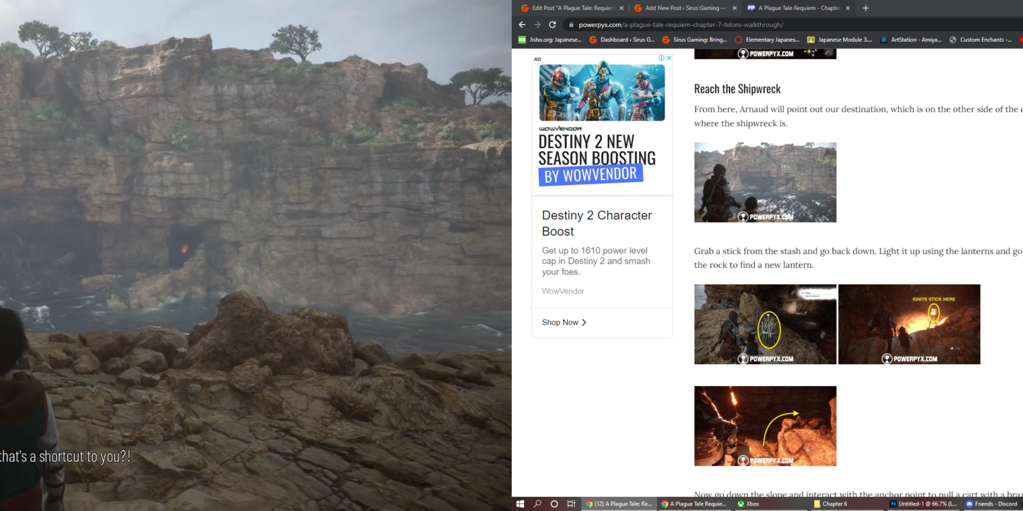The height and width of the screenshot is (511, 1023).
Task: Click the Cortana circle icon
Action: pyautogui.click(x=554, y=504)
